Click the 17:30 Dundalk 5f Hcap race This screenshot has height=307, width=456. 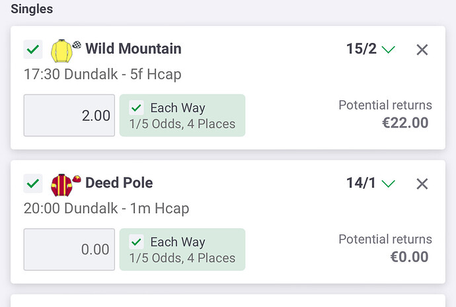102,74
